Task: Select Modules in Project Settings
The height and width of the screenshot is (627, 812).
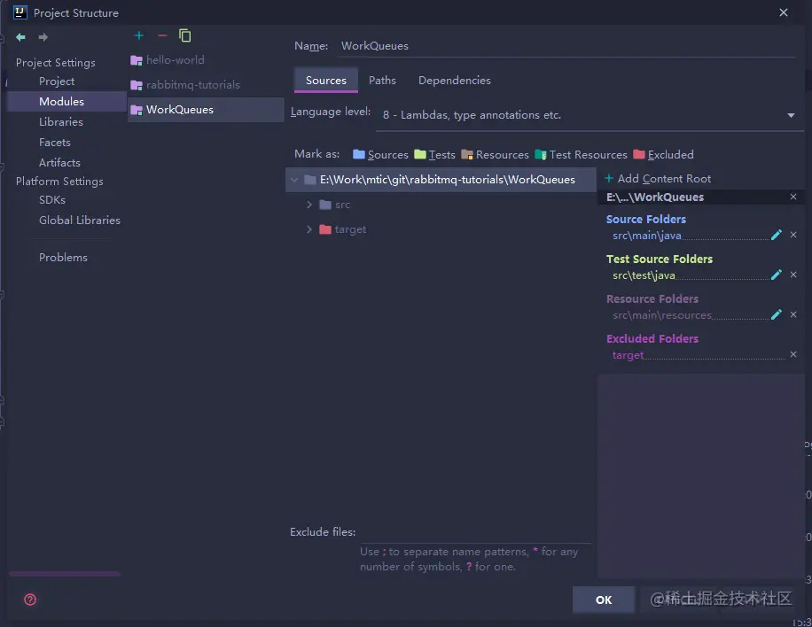Action: (62, 101)
